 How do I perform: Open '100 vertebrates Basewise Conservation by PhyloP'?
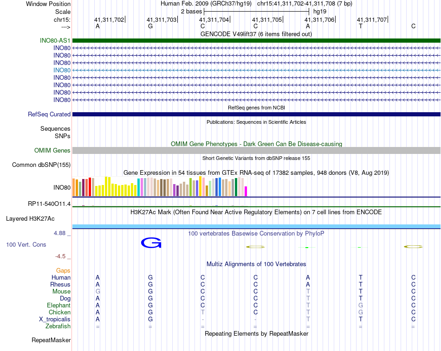[x=256, y=234]
